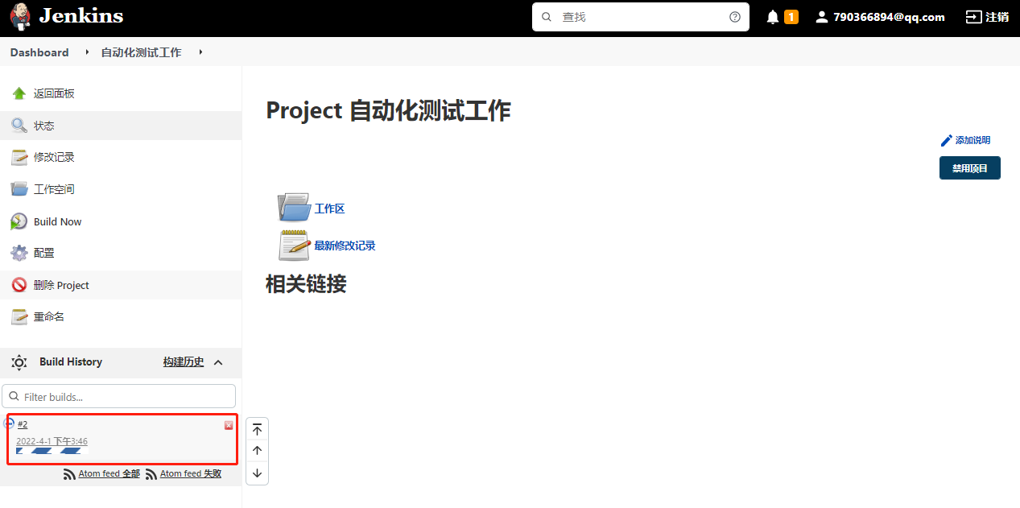Click the Jenkins butler logo icon
Viewport: 1020px width, 508px height.
[20, 16]
